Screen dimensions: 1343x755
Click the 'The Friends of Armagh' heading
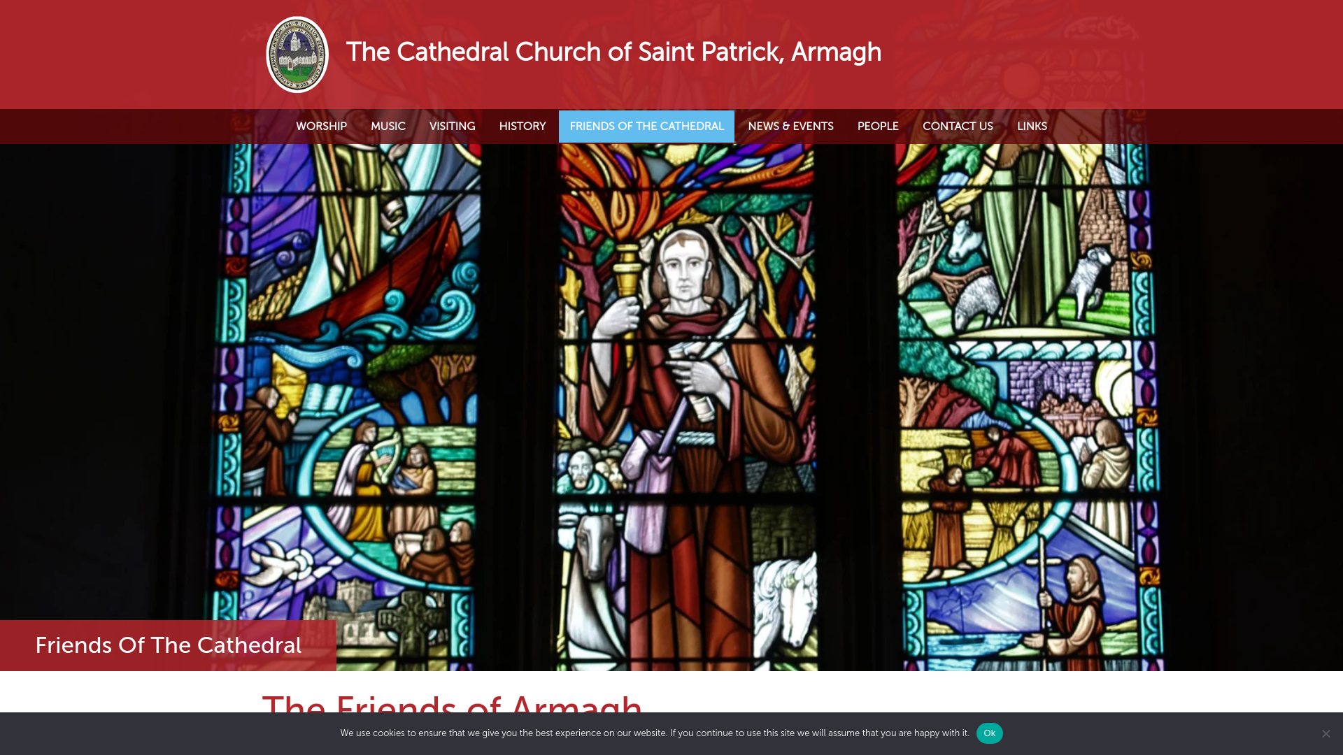[x=452, y=703]
